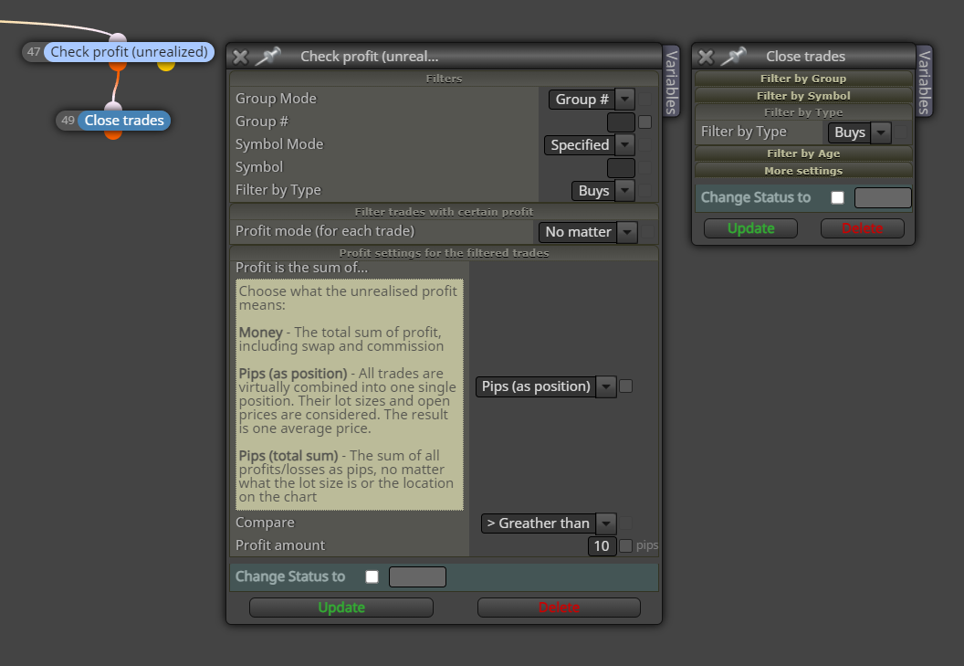Enable Change Status to in Check profit panel
The width and height of the screenshot is (964, 666).
372,576
